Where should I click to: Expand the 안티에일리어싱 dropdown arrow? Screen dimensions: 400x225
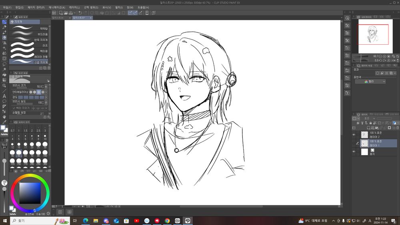click(46, 92)
